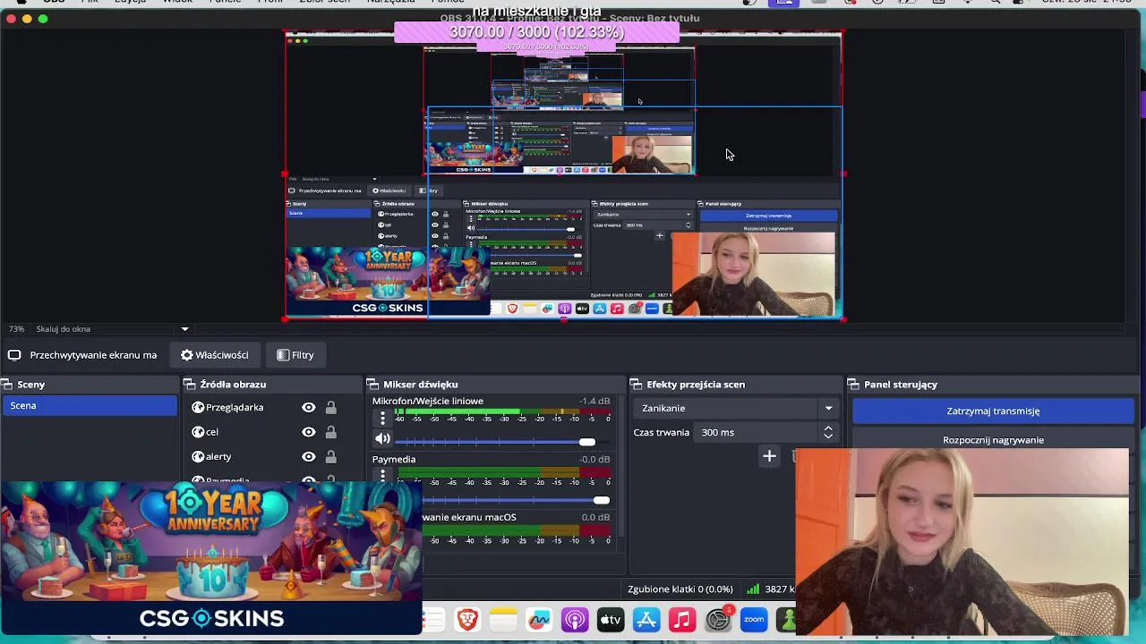Open Zoom from the Dock
This screenshot has height=644, width=1146.
click(x=754, y=619)
